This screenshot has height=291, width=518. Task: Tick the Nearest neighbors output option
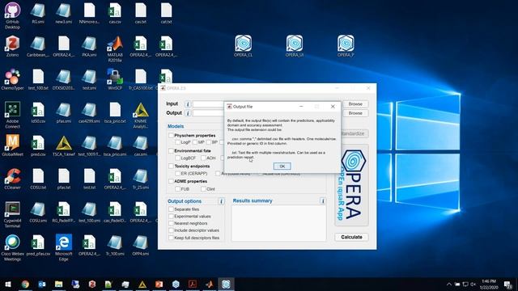[171, 223]
